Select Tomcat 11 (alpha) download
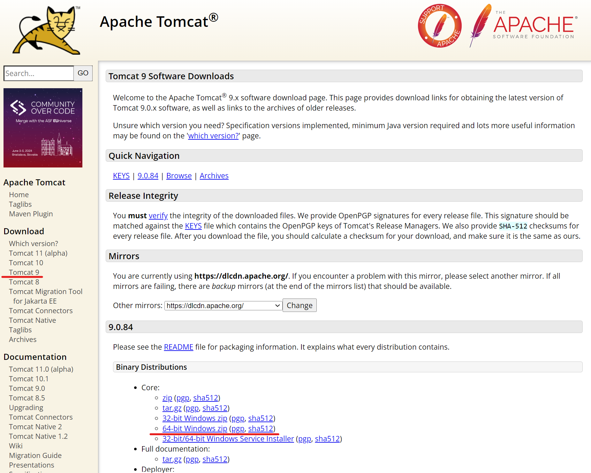 coord(38,253)
